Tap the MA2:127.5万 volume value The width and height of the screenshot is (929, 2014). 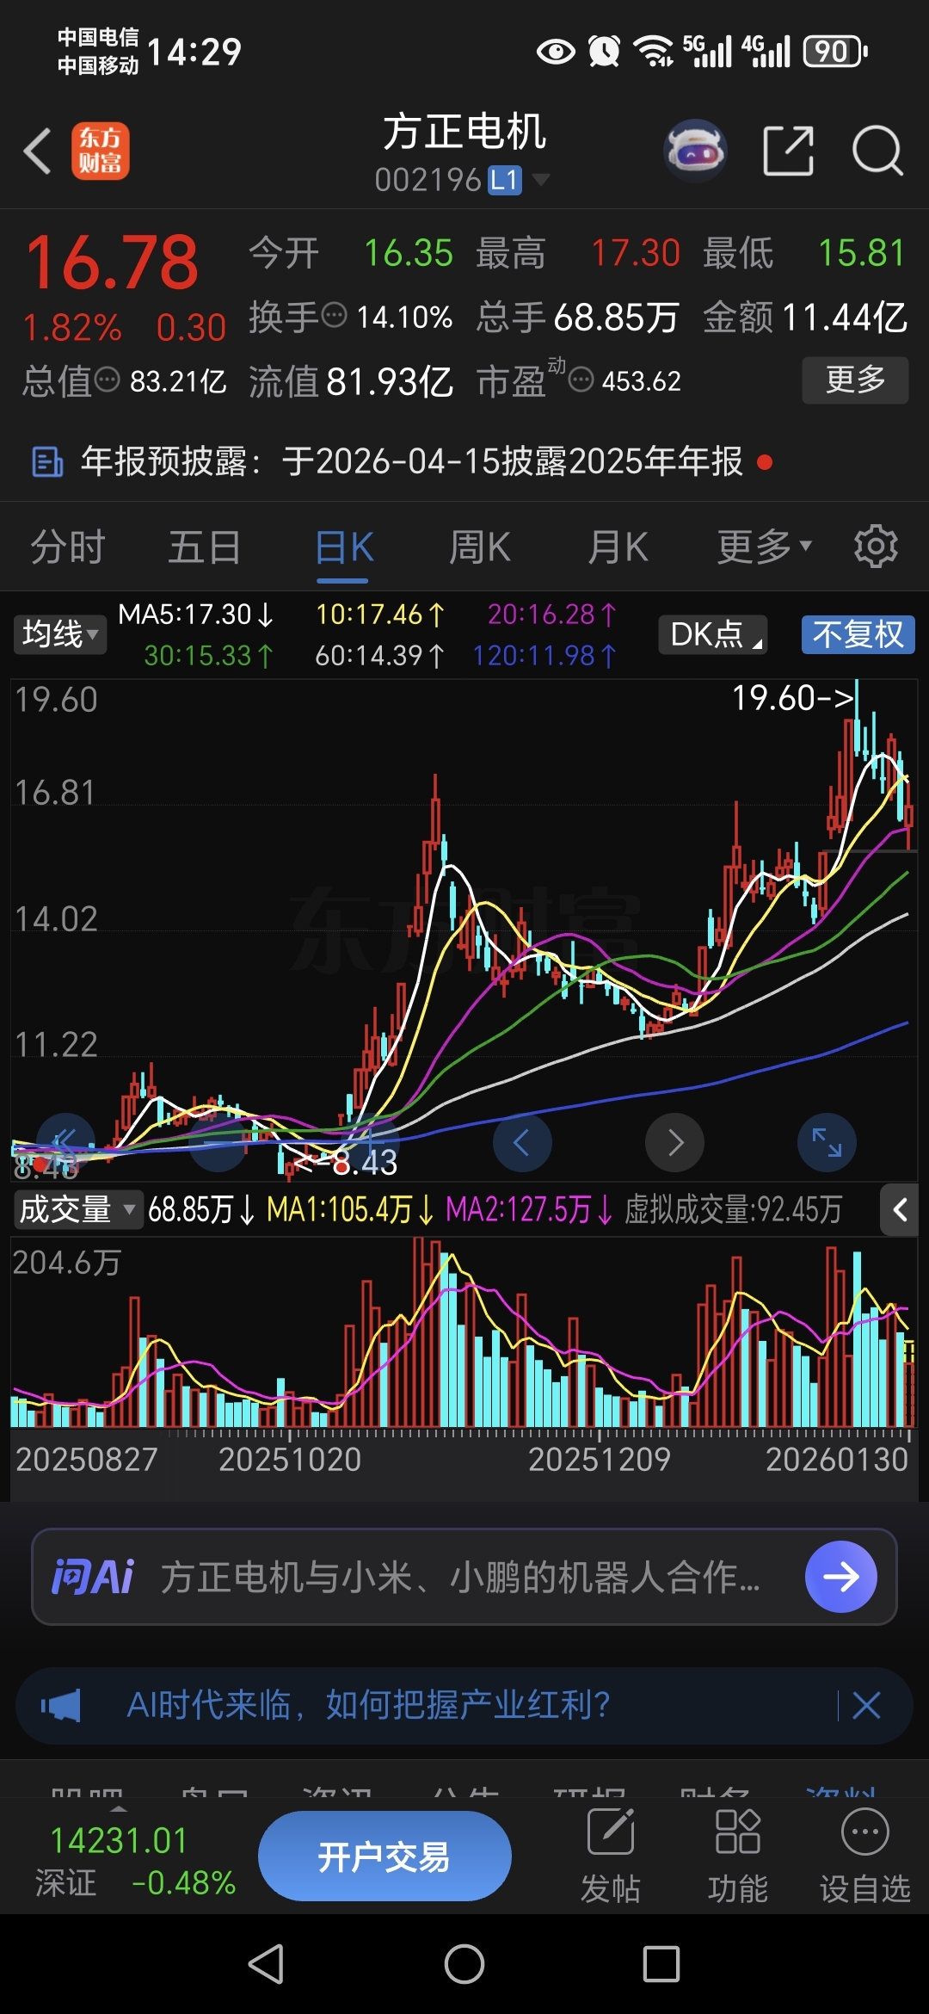(x=530, y=1210)
